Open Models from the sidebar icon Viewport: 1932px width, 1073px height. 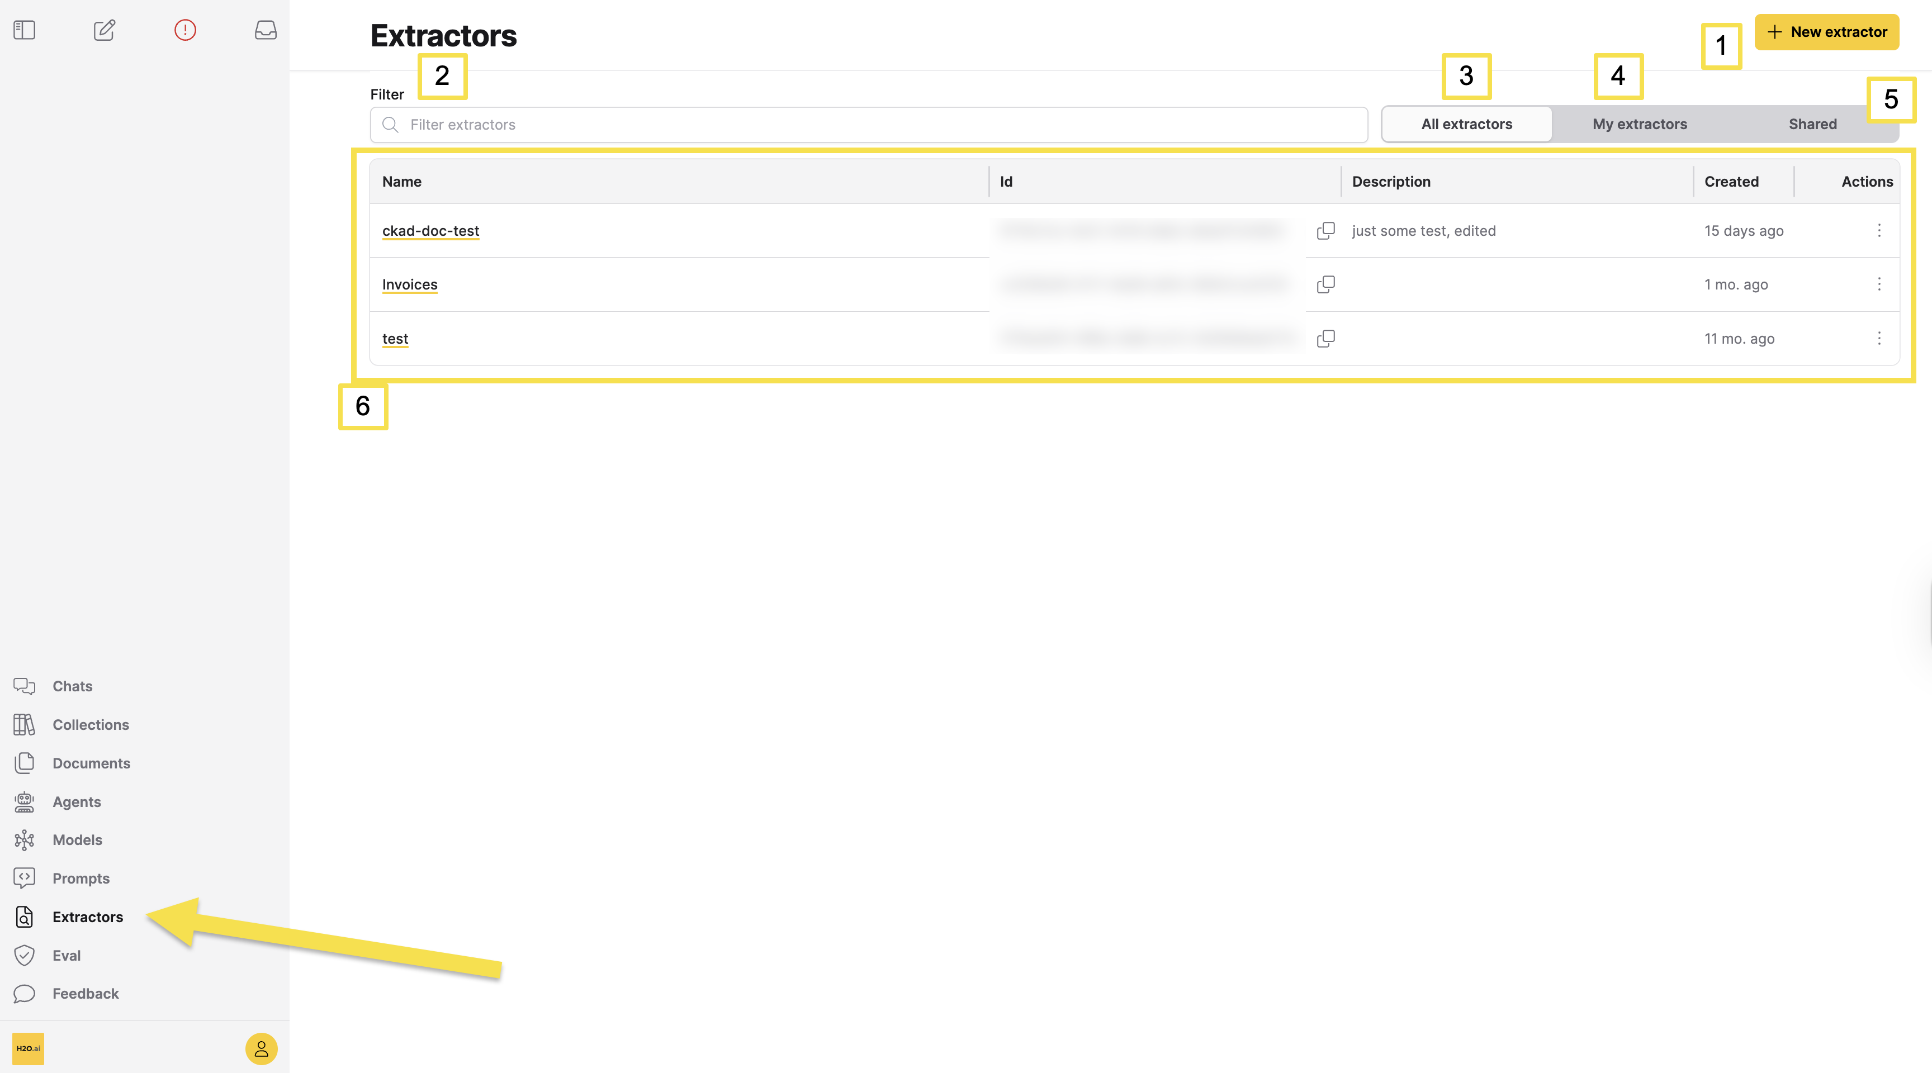tap(25, 840)
